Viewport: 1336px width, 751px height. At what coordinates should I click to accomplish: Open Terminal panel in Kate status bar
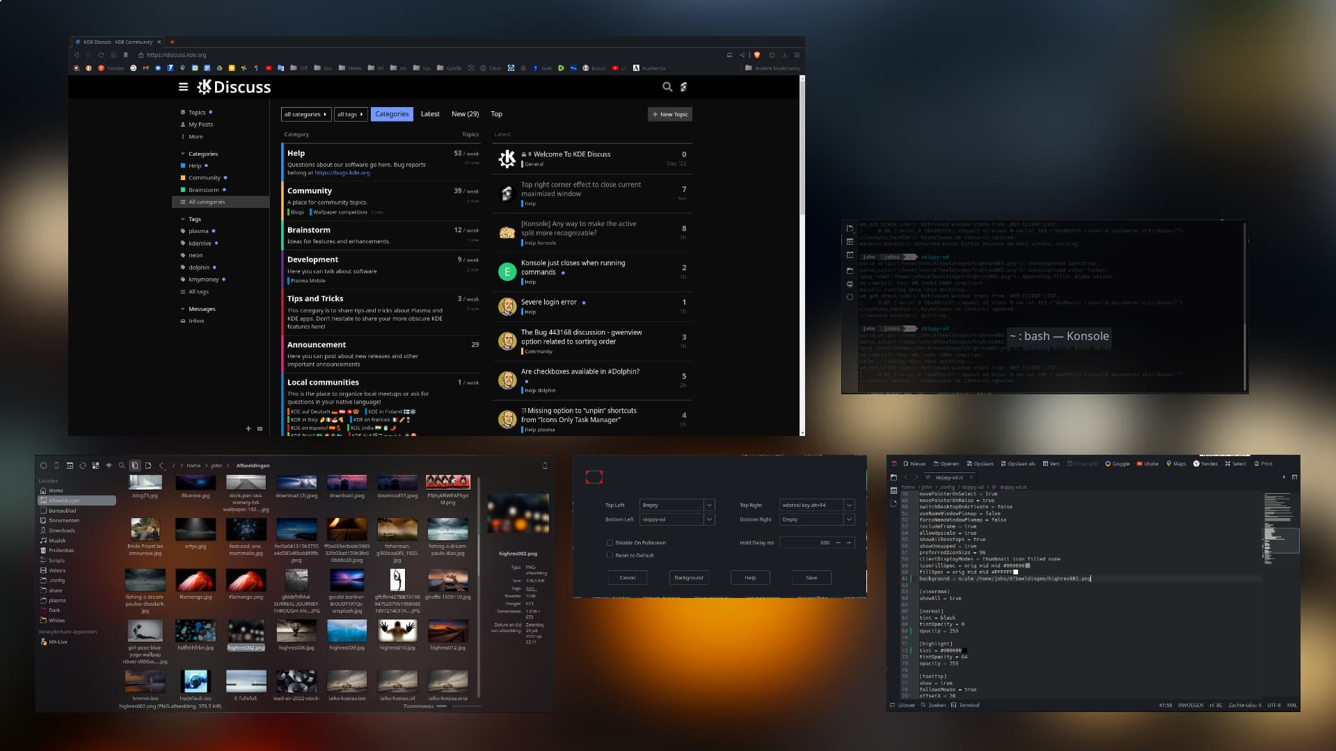(x=965, y=705)
